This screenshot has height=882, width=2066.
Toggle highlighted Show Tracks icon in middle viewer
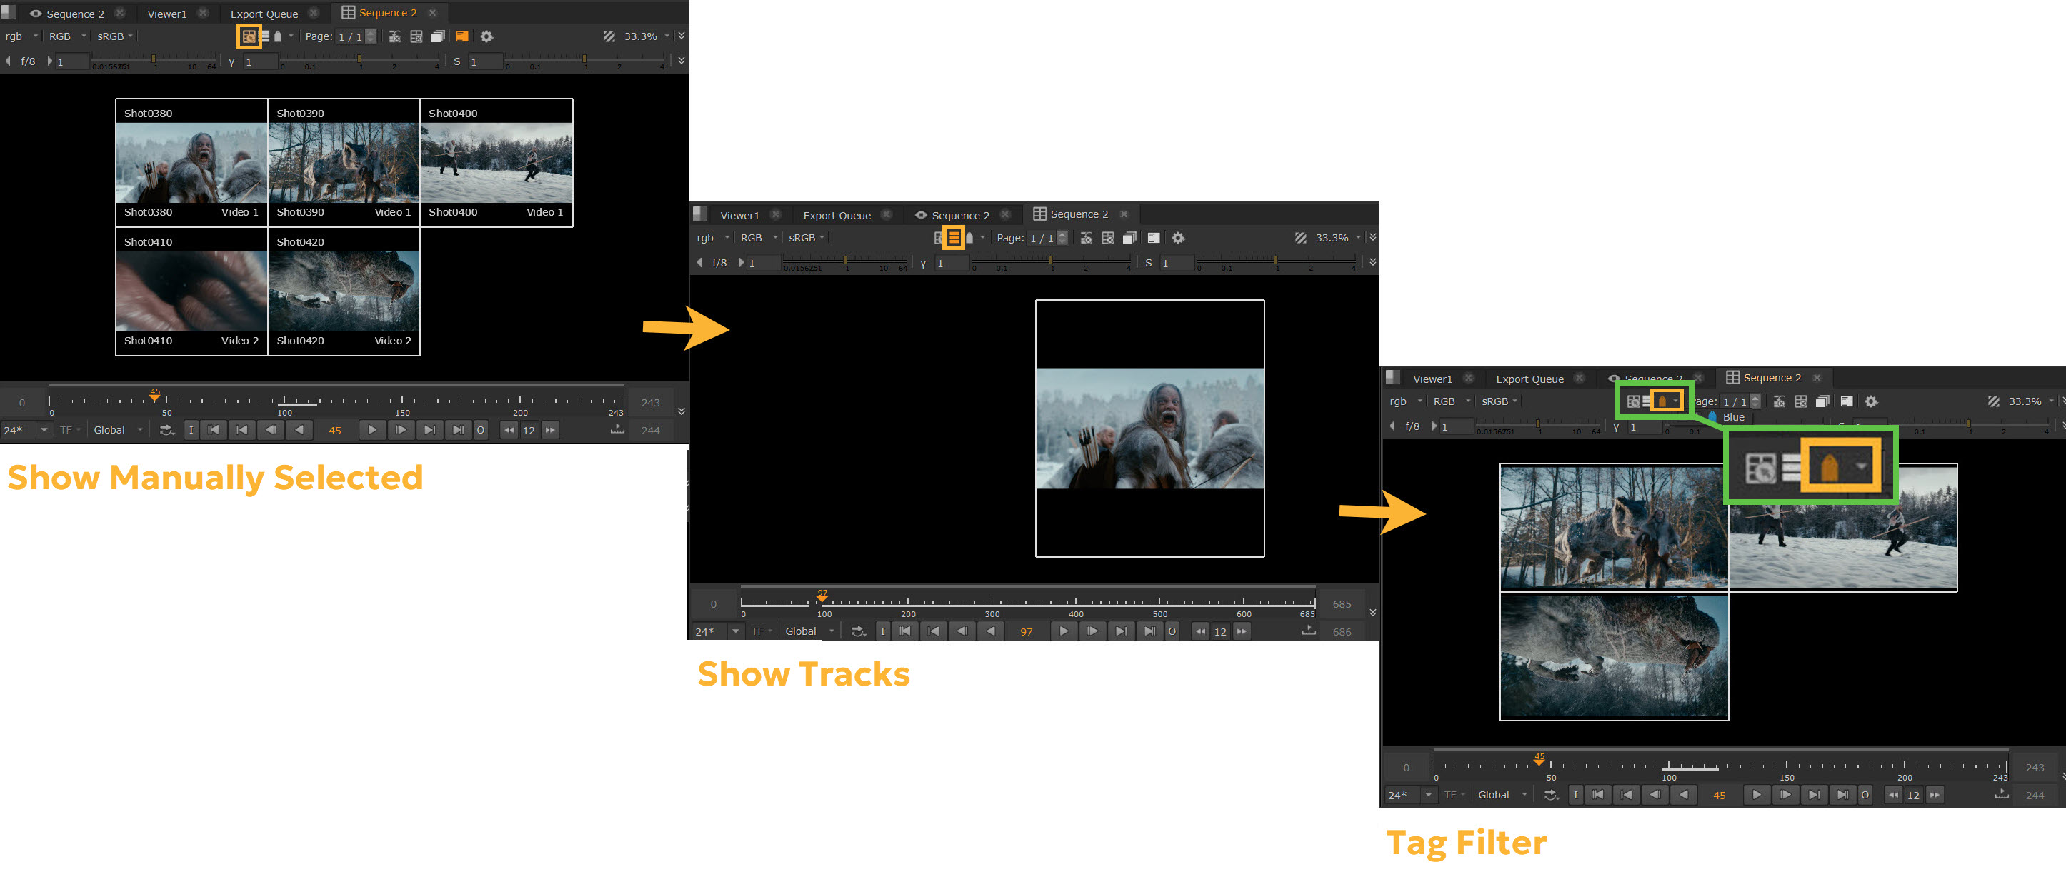954,237
